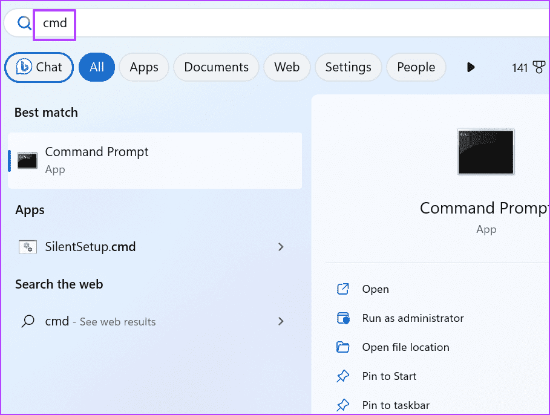This screenshot has width=550, height=415.
Task: Click the web search magnifier icon beside cmd
Action: tap(28, 321)
